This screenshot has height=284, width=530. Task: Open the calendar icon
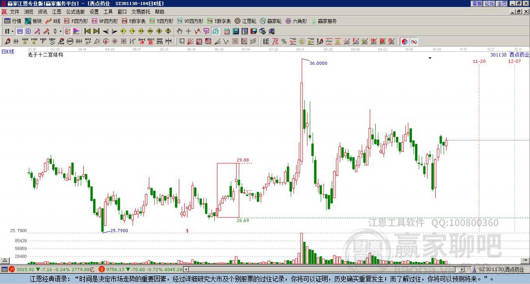pyautogui.click(x=227, y=31)
